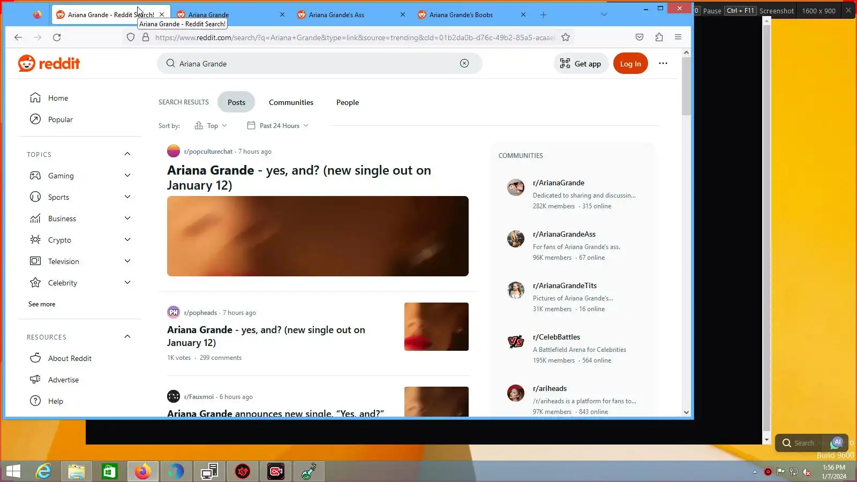
Task: Reload the page with refresh icon
Action: 57,37
